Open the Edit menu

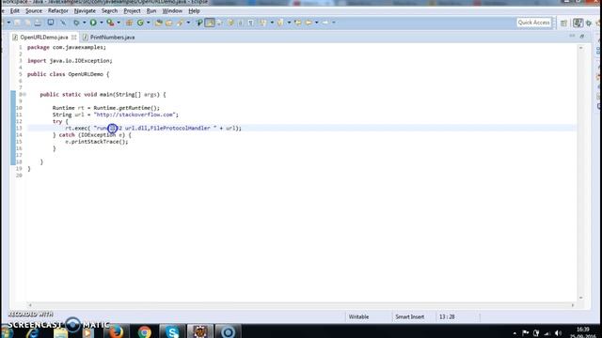15,10
